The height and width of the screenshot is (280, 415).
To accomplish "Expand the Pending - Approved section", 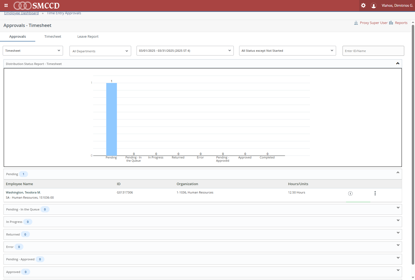I will [398, 258].
